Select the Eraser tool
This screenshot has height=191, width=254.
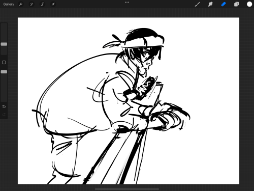[224, 4]
